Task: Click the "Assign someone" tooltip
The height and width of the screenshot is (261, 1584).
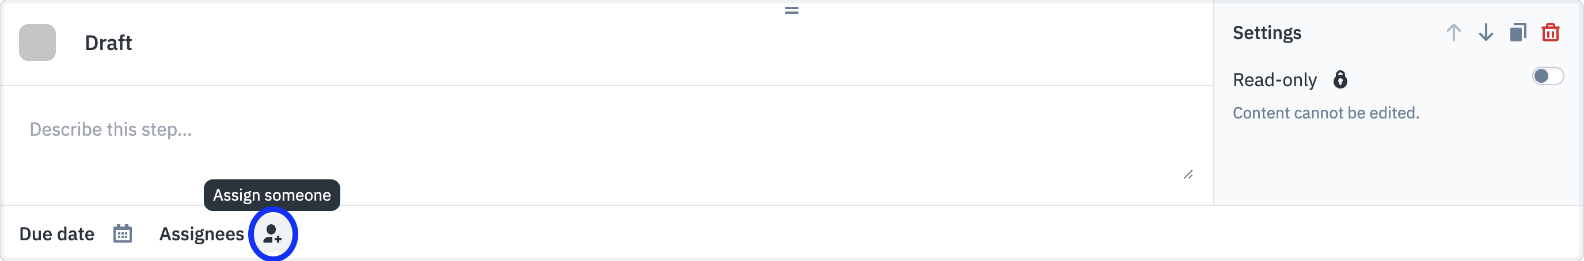Action: (272, 195)
